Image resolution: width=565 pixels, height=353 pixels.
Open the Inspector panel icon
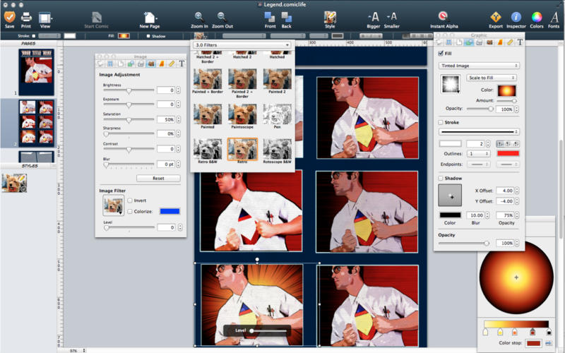click(x=516, y=16)
